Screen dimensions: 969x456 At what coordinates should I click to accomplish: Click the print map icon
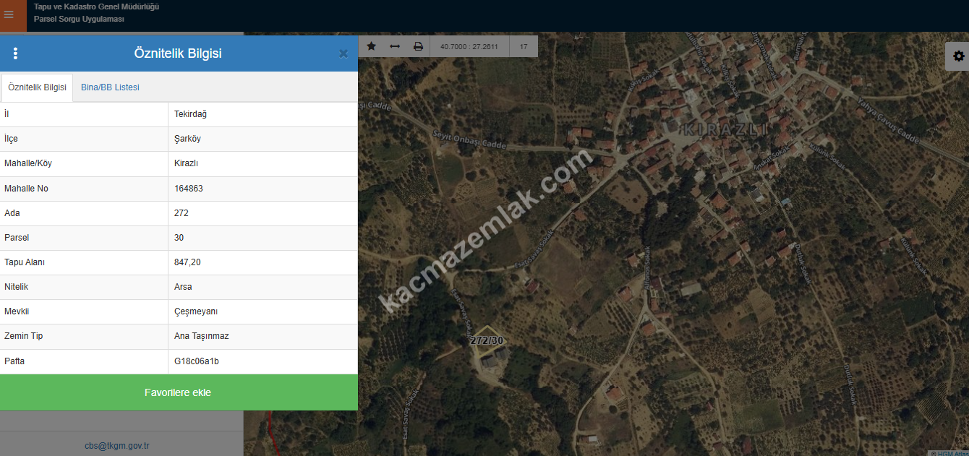418,46
